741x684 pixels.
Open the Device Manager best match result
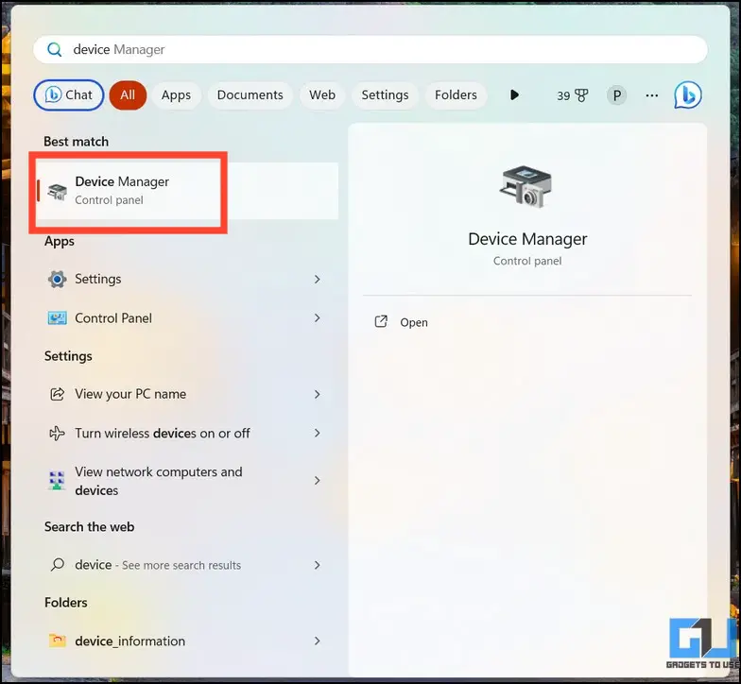point(187,191)
